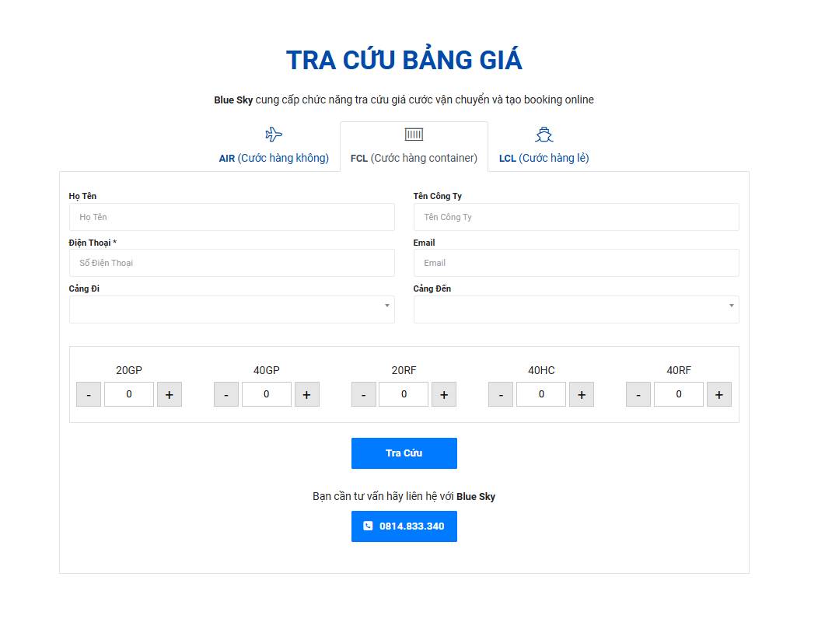This screenshot has width=825, height=619.
Task: Decrease the 40HC container count
Action: (x=501, y=394)
